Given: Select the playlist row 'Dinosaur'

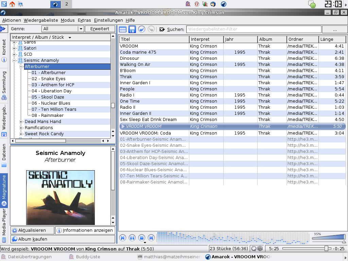Looking at the screenshot, I should pyautogui.click(x=232, y=58).
